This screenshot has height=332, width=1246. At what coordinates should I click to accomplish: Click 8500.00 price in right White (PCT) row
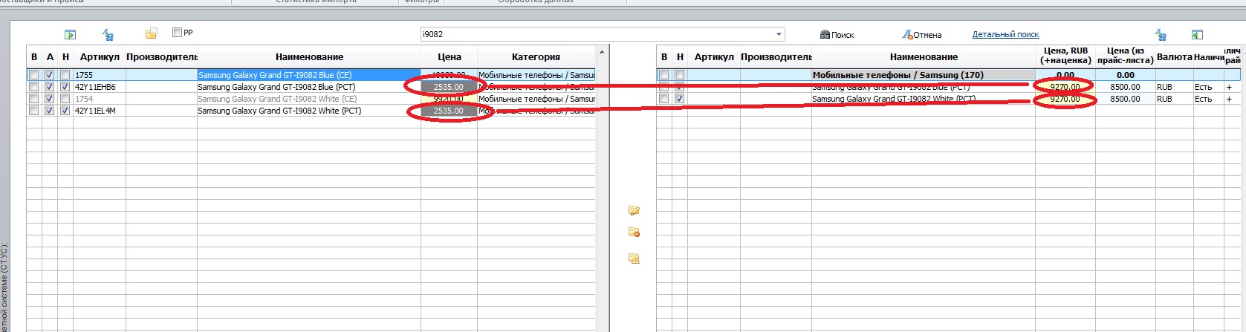tap(1125, 99)
